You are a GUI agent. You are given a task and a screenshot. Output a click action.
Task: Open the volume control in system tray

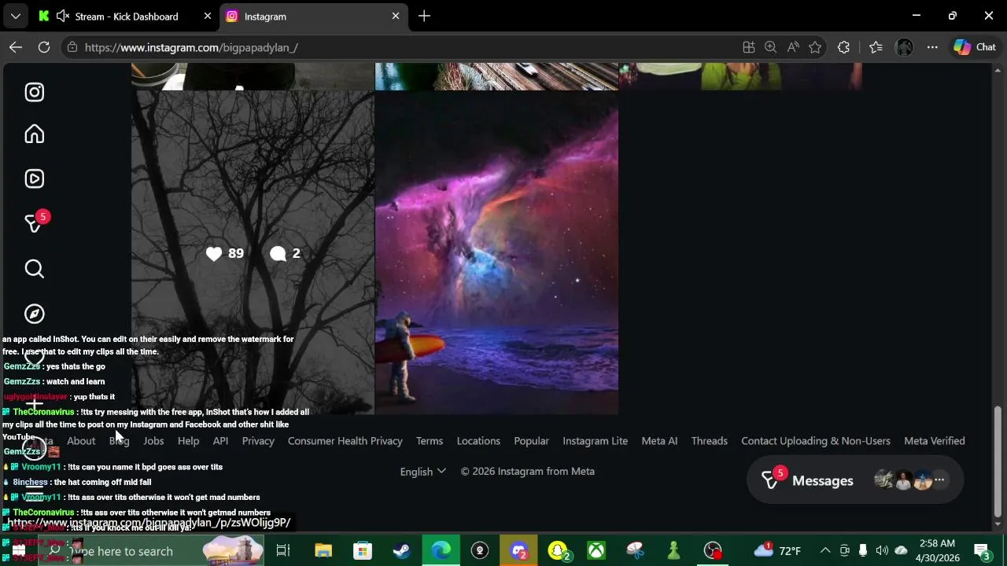[882, 551]
